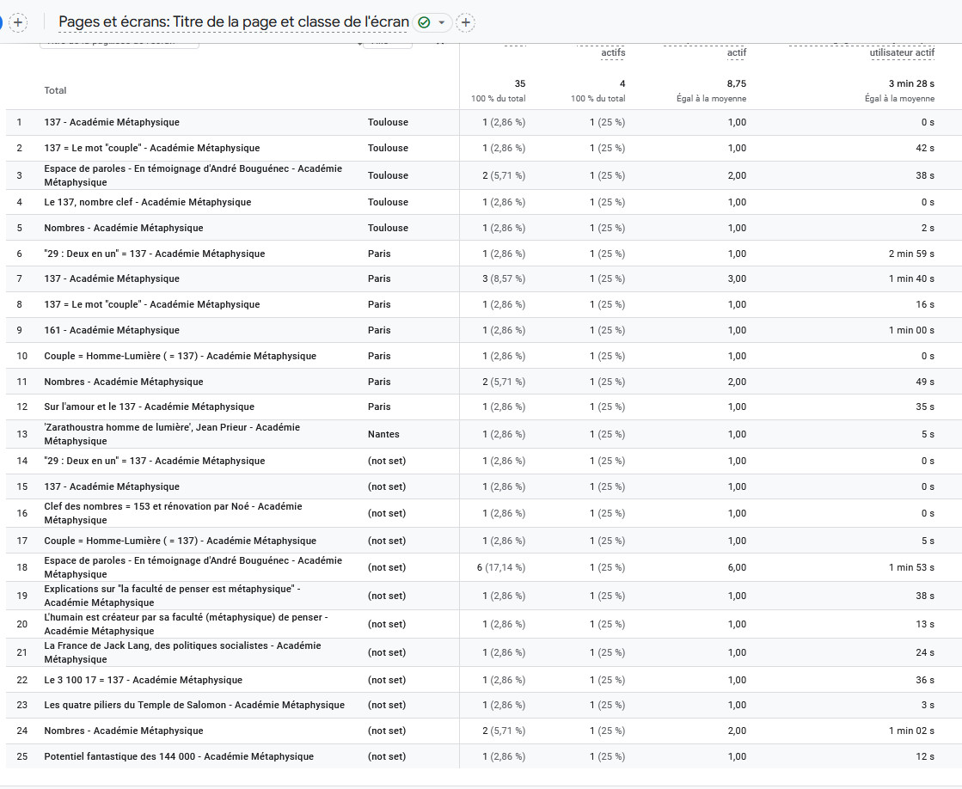This screenshot has width=962, height=789.
Task: Click '137 - Académie Métaphysique' in row 7
Action: tap(112, 278)
